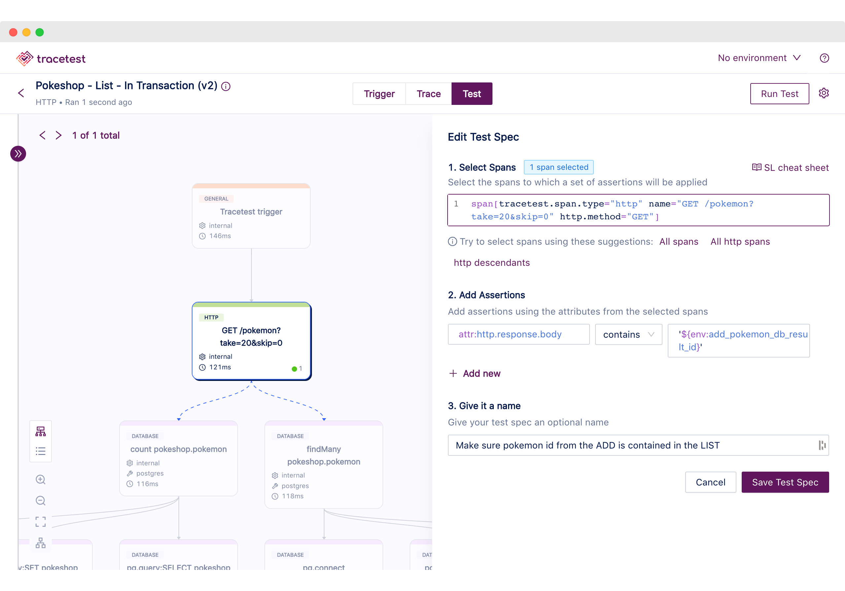Open the help question mark icon
The height and width of the screenshot is (591, 845).
[825, 58]
